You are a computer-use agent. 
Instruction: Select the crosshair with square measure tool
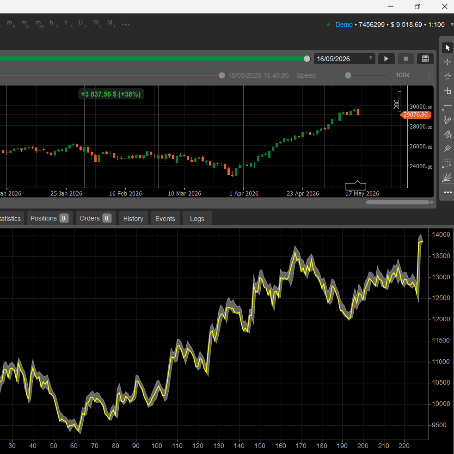pos(448,91)
